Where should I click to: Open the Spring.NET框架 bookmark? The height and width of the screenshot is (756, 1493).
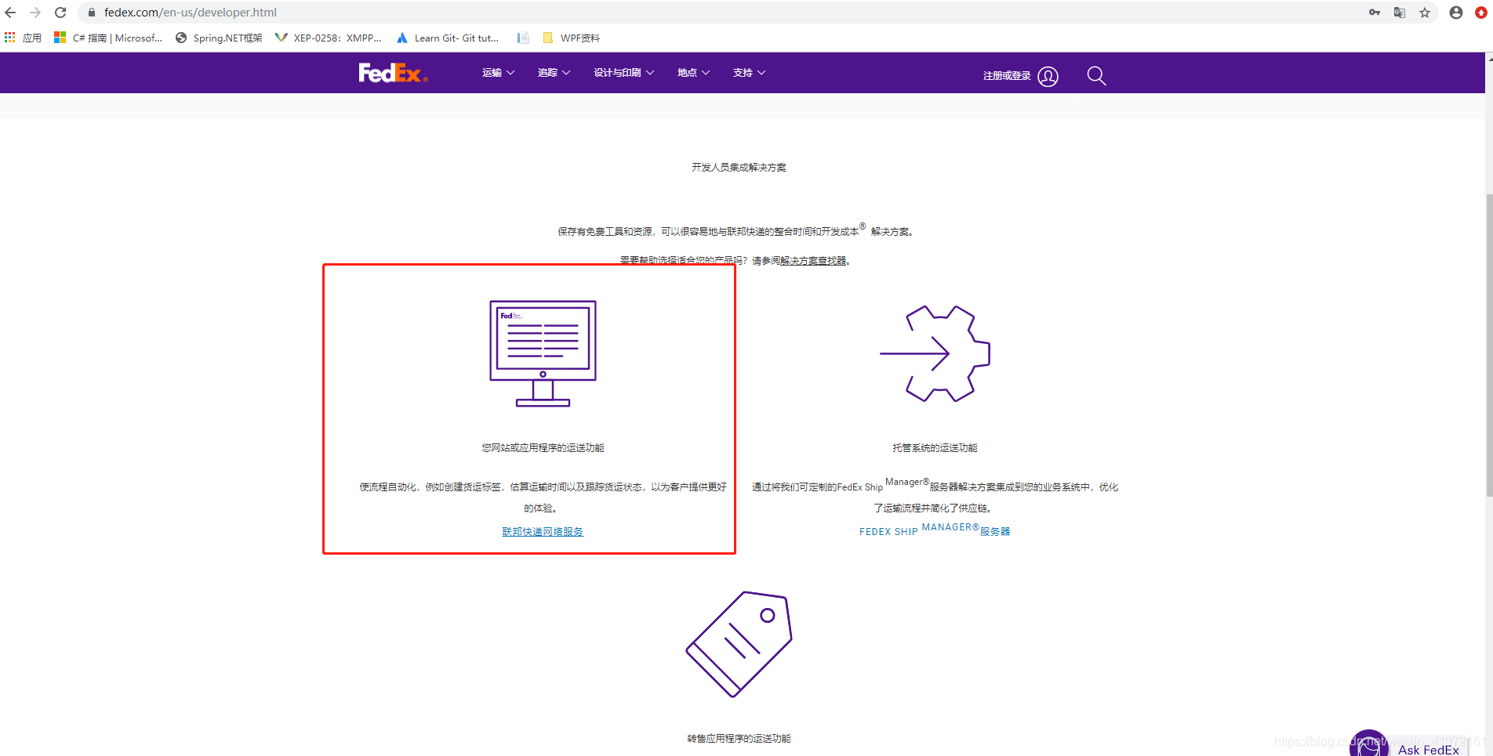(219, 38)
